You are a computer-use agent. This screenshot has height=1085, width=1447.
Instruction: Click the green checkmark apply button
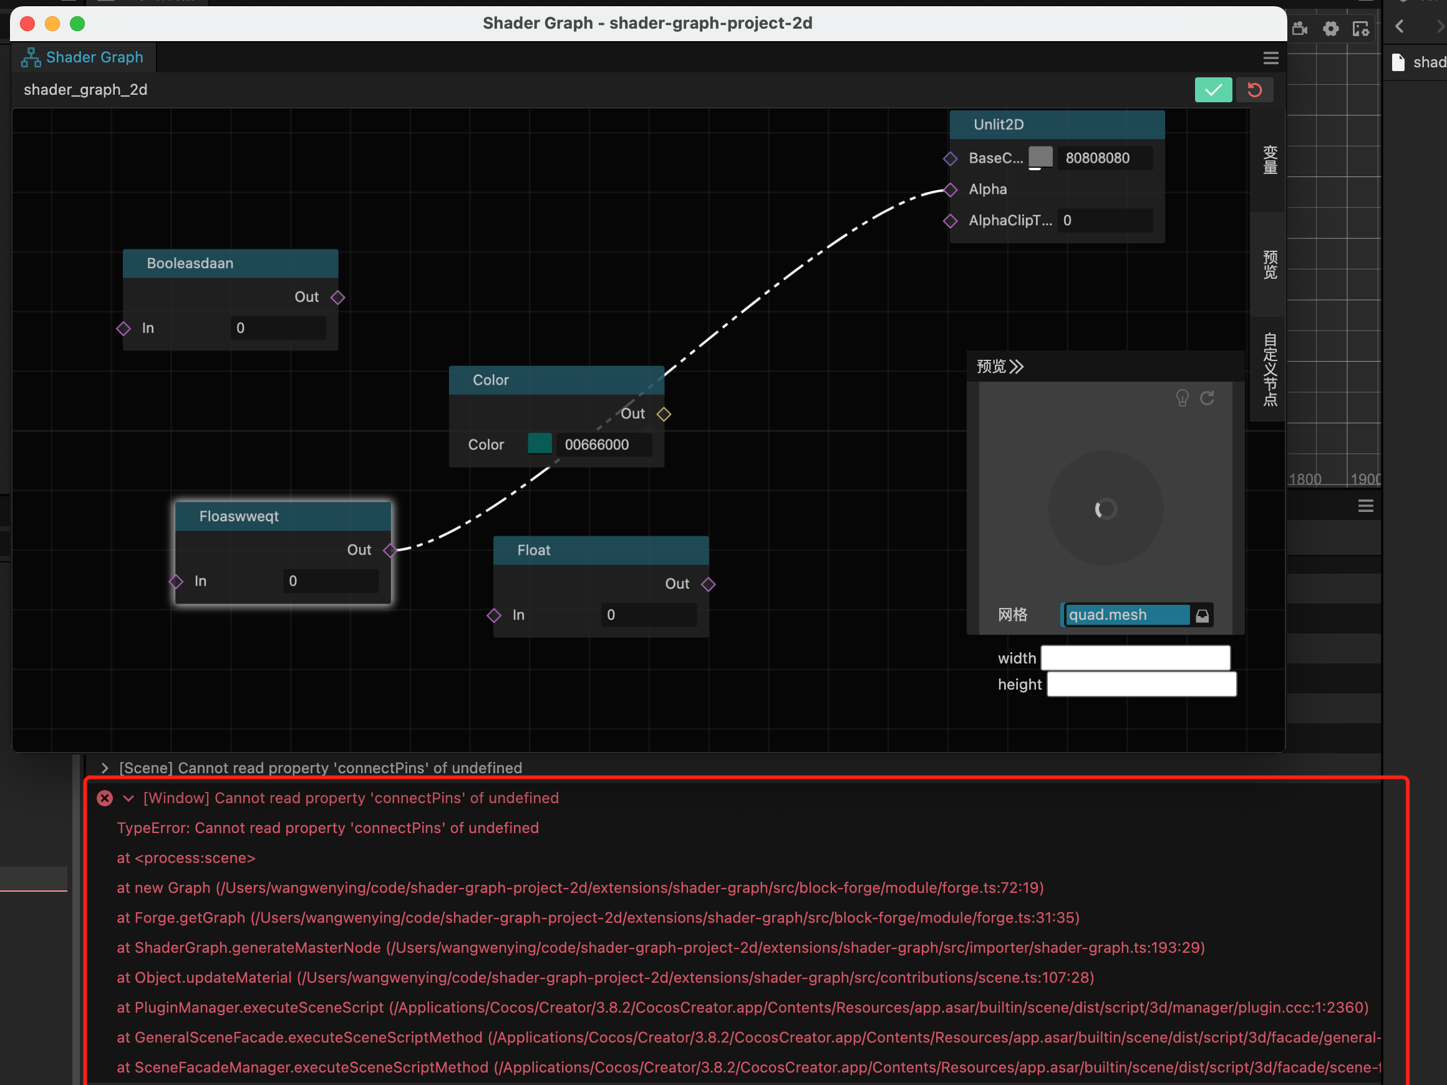[1213, 90]
